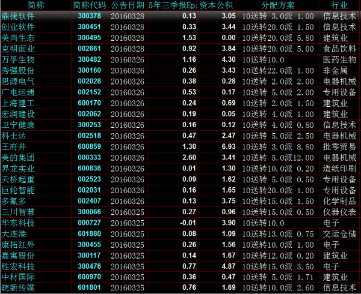The height and width of the screenshot is (294, 361).
Task: Click the 分配方案 column header
Action: 278,5
